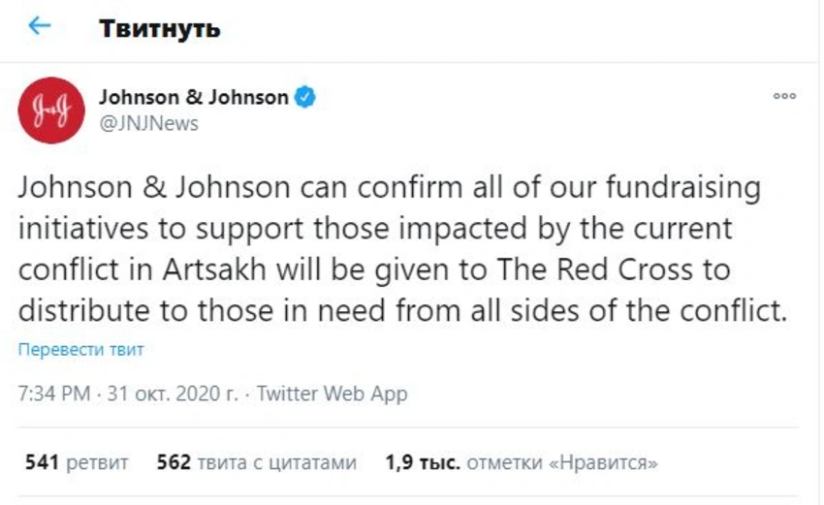Click the "Перевести твит" link

(x=80, y=349)
